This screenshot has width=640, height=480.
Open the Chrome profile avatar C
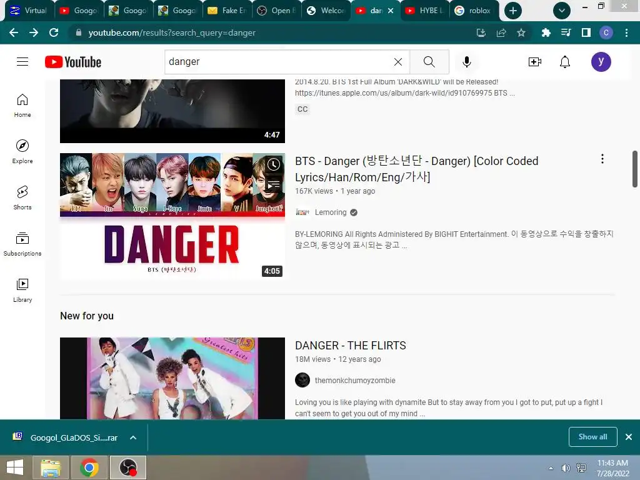606,32
